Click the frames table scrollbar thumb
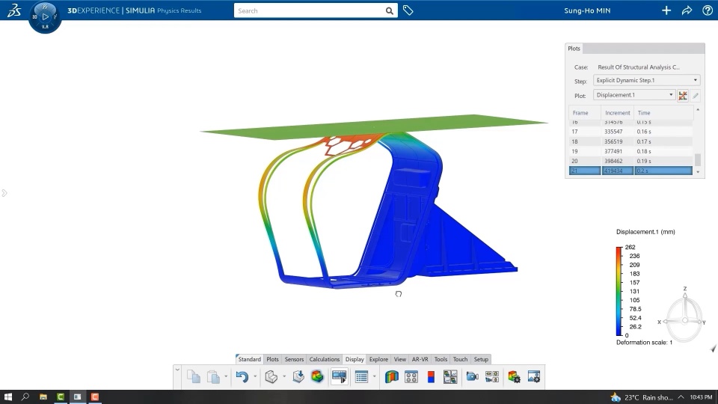The image size is (718, 404). [698, 160]
